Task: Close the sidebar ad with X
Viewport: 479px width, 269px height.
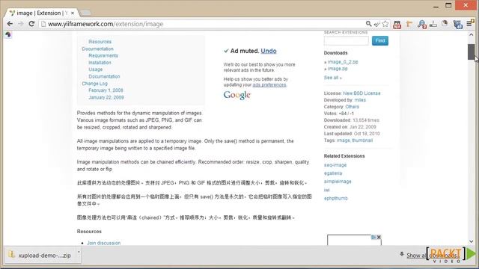Action: pos(379,237)
